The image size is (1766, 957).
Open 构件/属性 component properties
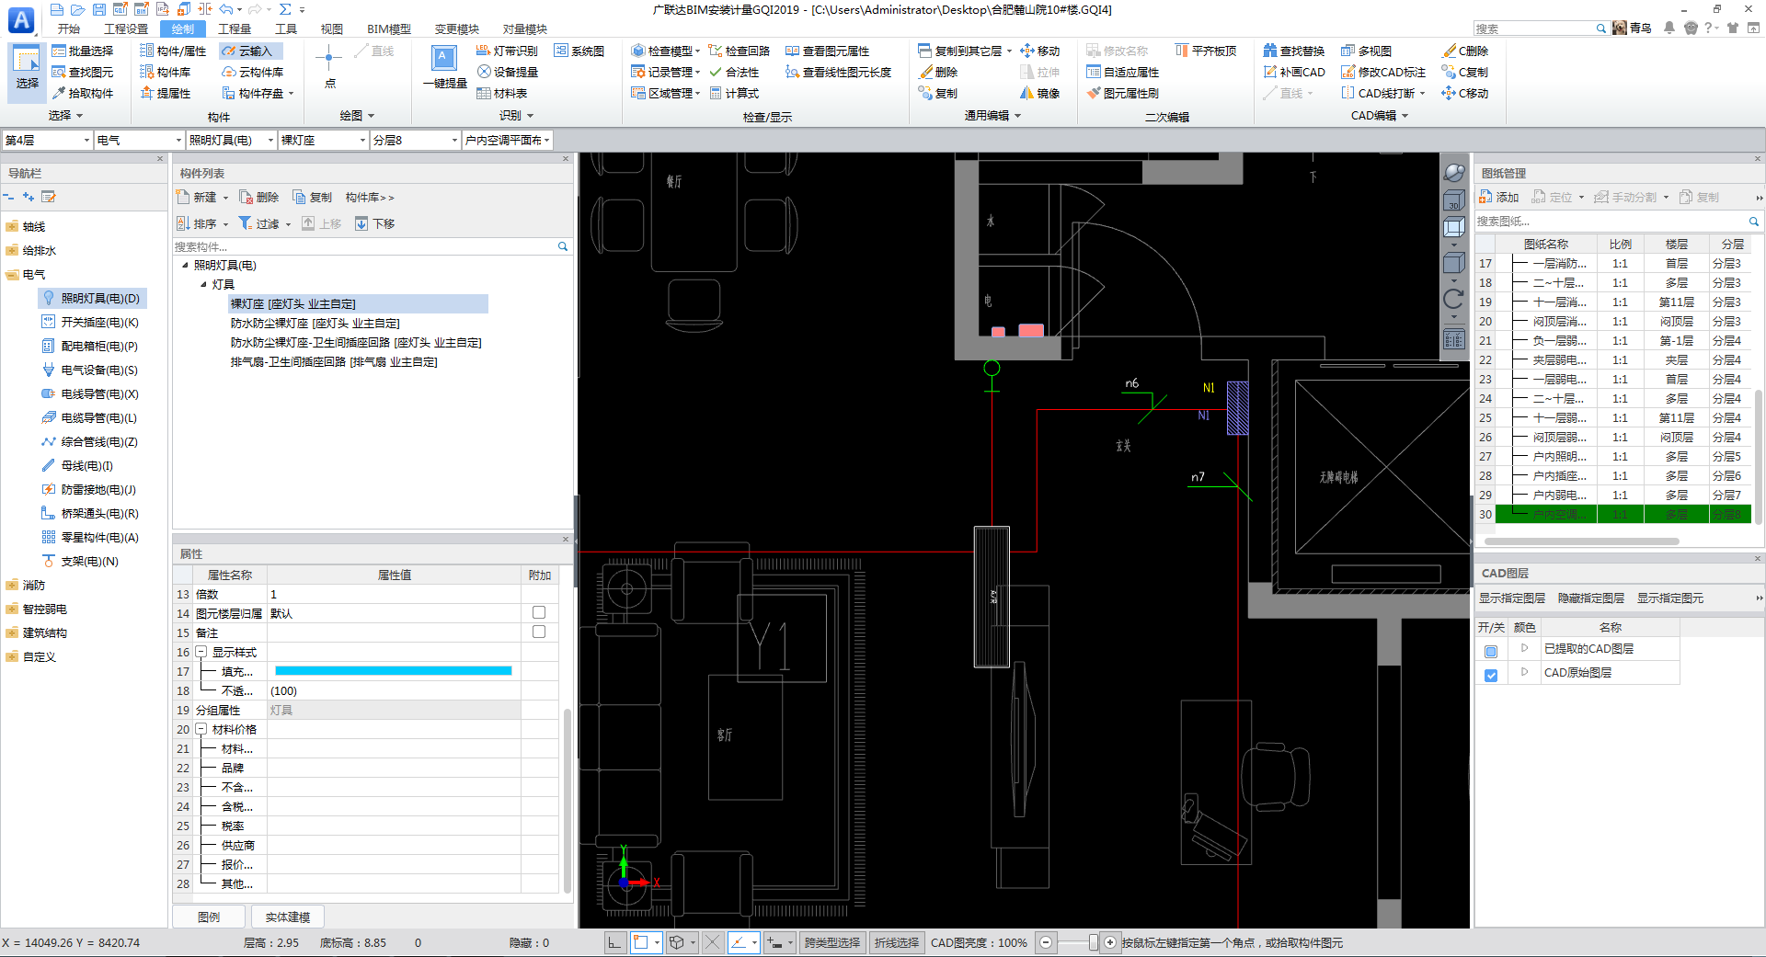[173, 51]
